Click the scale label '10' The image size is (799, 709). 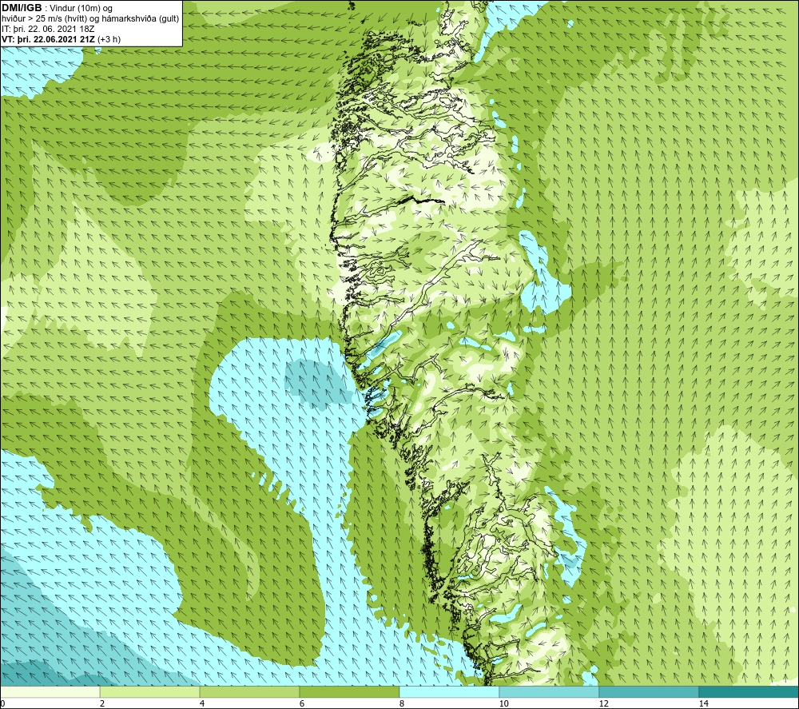[x=504, y=704]
